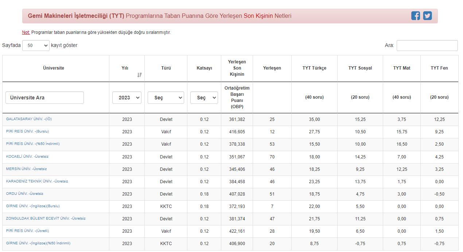The image size is (463, 252).
Task: Open ORDU ÜNİV. -Ücretsiz link
Action: pos(25,194)
